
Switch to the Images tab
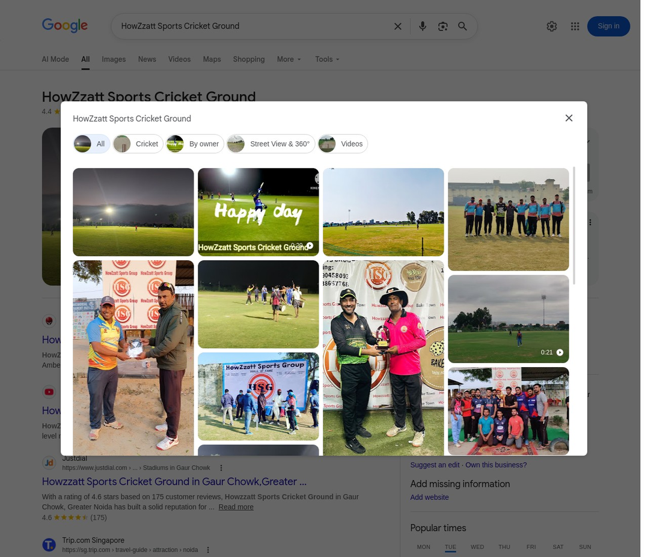114,59
